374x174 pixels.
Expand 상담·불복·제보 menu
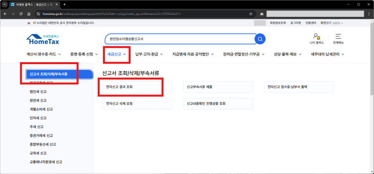[x=288, y=54]
